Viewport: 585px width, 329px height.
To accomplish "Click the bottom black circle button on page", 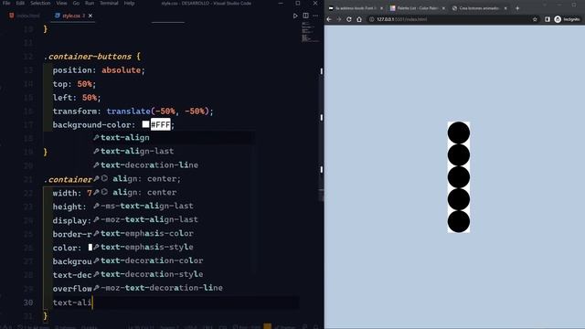I will click(459, 221).
